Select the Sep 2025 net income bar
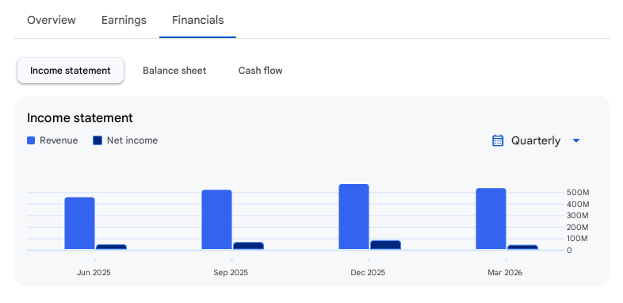The height and width of the screenshot is (303, 623). tap(248, 246)
